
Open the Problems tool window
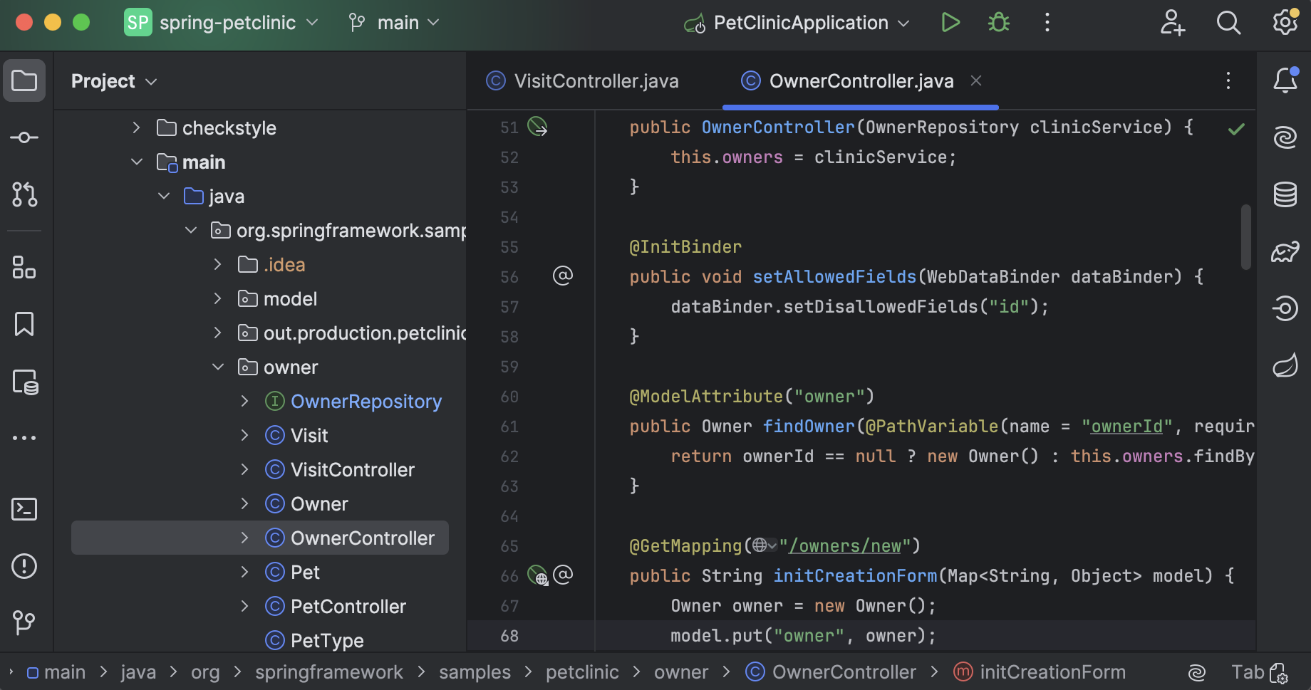24,565
